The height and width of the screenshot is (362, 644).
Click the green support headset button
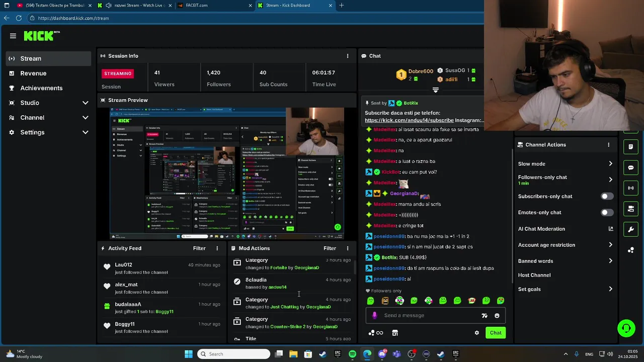coord(626,328)
